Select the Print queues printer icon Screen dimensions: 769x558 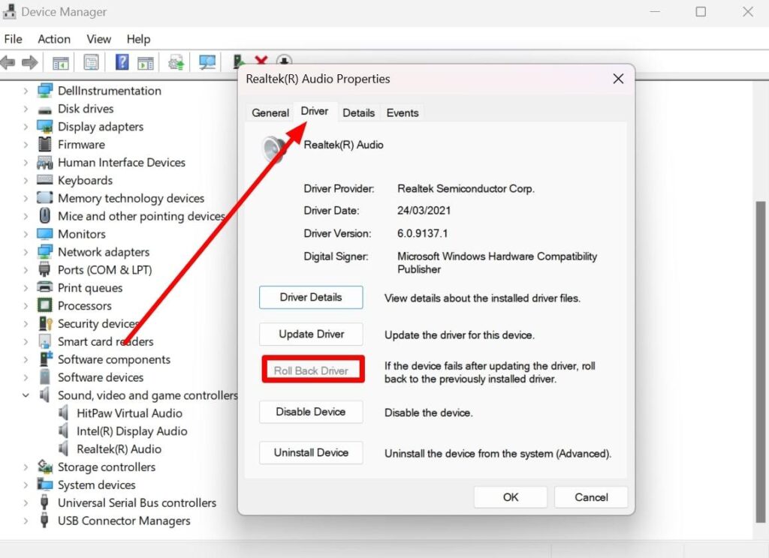[x=44, y=287]
